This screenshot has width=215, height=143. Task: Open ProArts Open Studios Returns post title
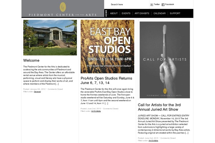(x=106, y=80)
